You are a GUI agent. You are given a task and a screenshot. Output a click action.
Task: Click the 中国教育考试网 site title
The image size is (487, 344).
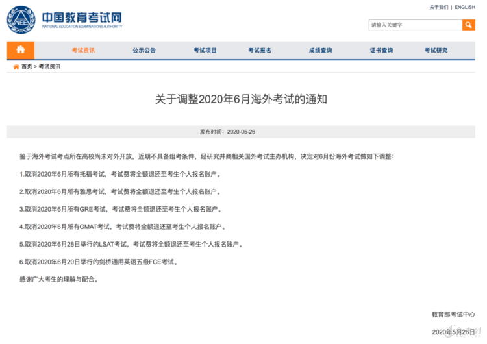coord(82,18)
